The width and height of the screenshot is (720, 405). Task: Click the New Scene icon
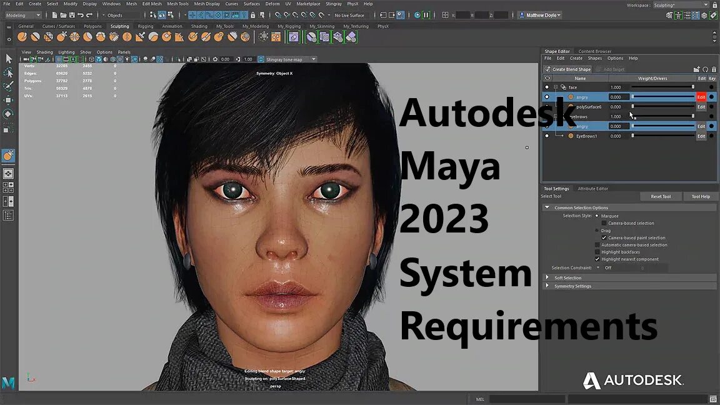pyautogui.click(x=54, y=15)
